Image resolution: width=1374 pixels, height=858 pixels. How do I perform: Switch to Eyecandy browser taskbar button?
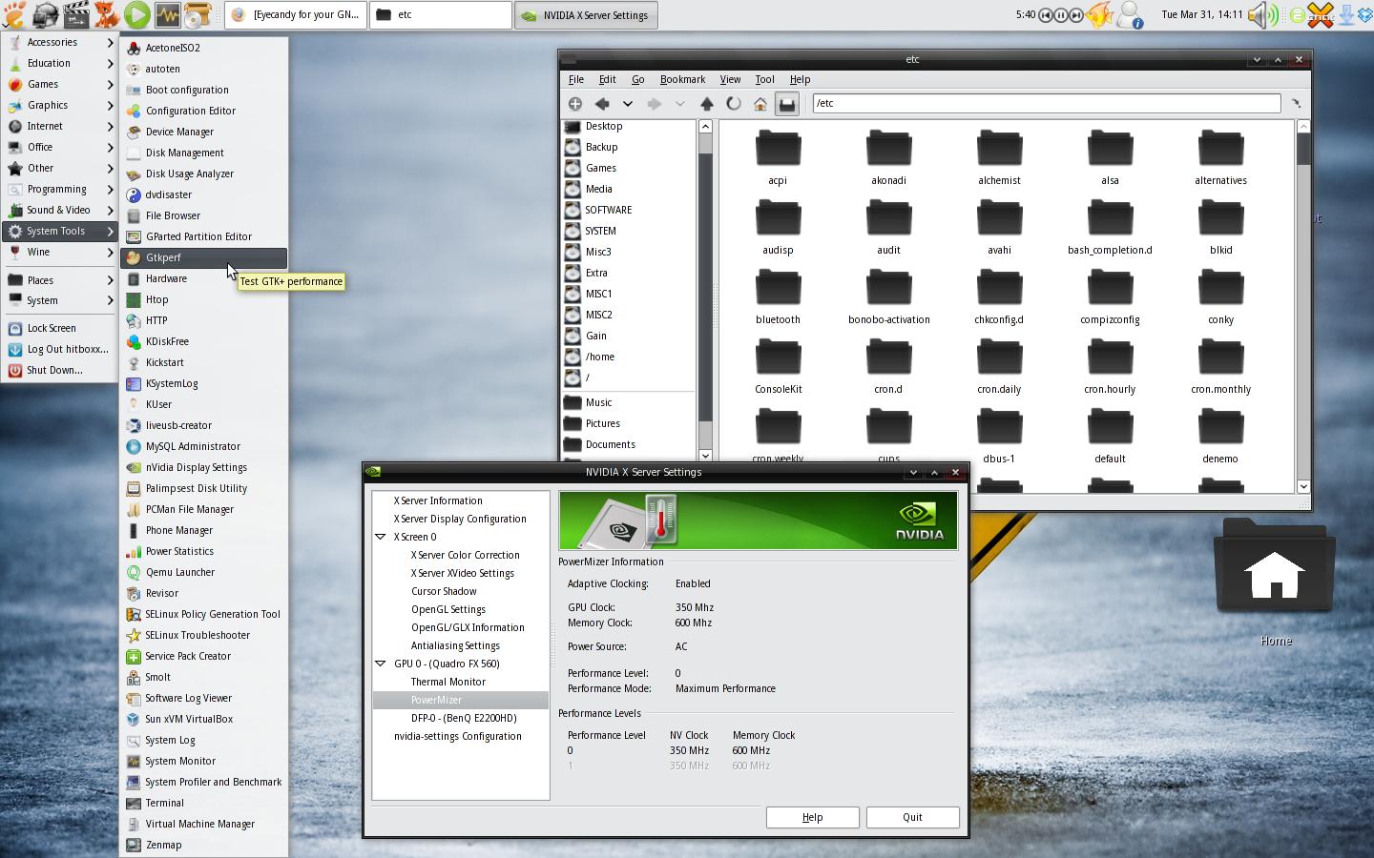[296, 14]
